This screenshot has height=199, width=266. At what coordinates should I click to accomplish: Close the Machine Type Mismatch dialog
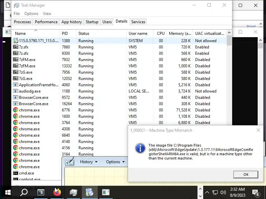(258, 130)
